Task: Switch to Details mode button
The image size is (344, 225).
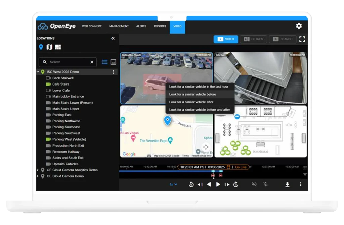Action: point(253,39)
